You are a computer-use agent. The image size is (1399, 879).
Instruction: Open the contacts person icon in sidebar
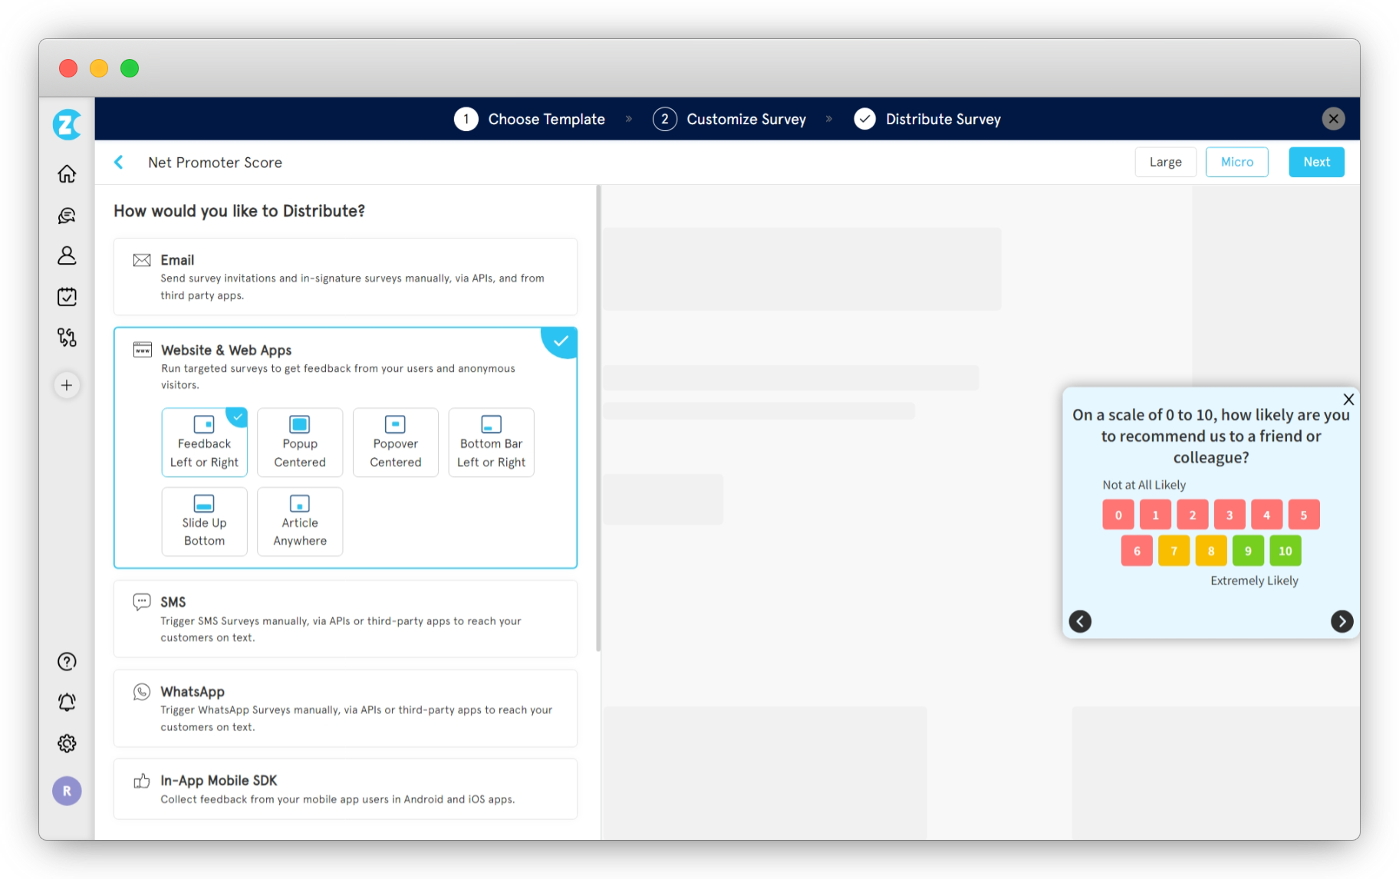pos(67,255)
